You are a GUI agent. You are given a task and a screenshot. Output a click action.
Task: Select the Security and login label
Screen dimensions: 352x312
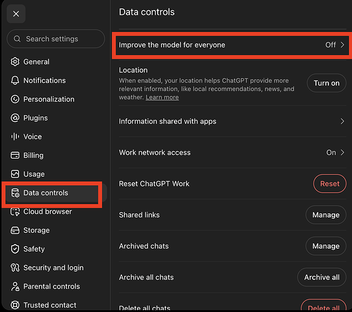54,268
